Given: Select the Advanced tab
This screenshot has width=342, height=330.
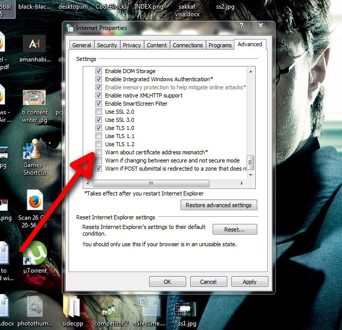Looking at the screenshot, I should pyautogui.click(x=250, y=44).
